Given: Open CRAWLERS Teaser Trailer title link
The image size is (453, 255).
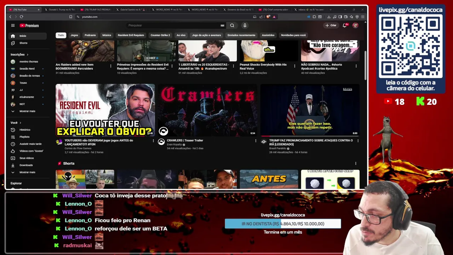Looking at the screenshot, I should (185, 141).
